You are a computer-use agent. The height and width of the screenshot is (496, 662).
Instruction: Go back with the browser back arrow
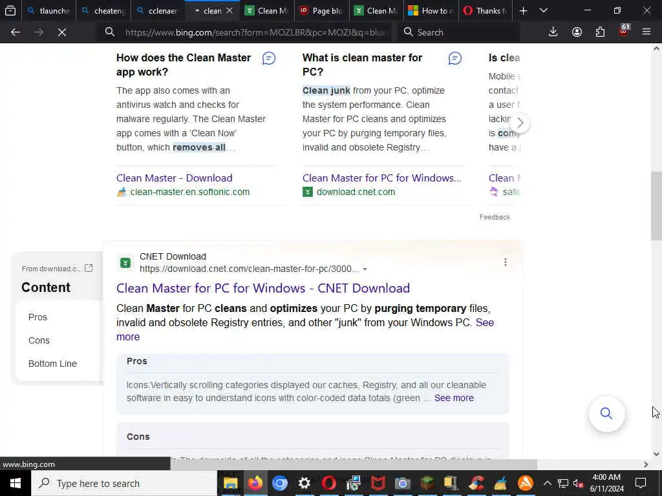click(x=16, y=32)
